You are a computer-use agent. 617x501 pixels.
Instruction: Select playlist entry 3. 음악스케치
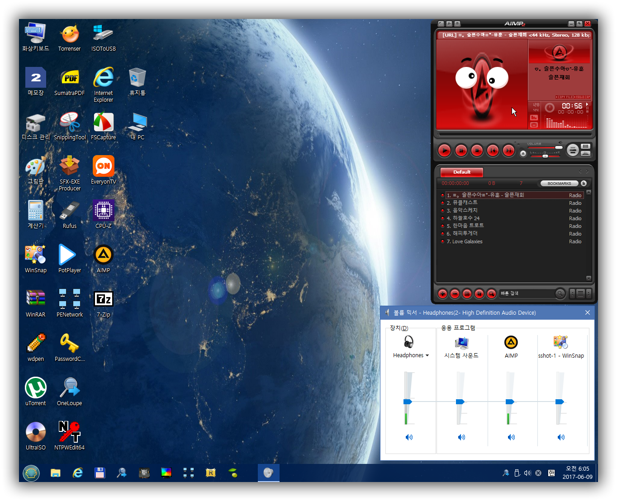tap(512, 211)
